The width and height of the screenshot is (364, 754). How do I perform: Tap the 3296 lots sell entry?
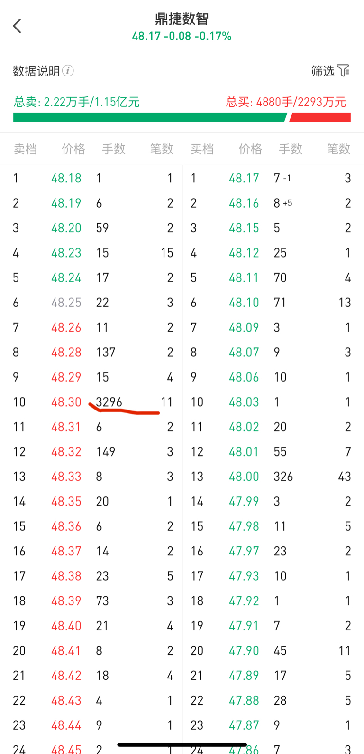[109, 402]
